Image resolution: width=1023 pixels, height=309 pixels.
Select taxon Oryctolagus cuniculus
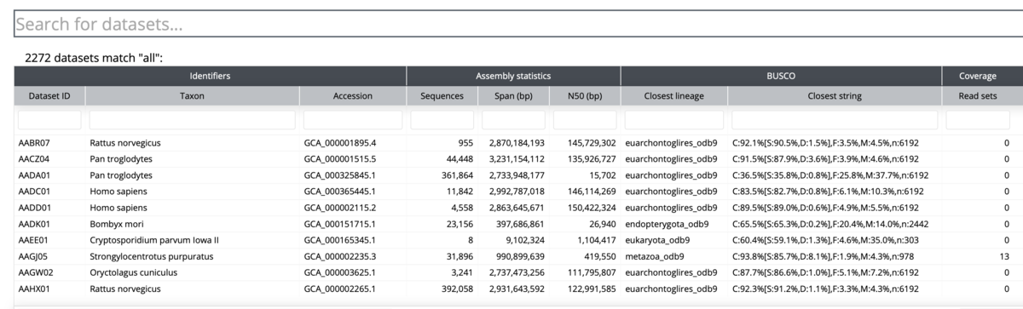[x=133, y=272]
